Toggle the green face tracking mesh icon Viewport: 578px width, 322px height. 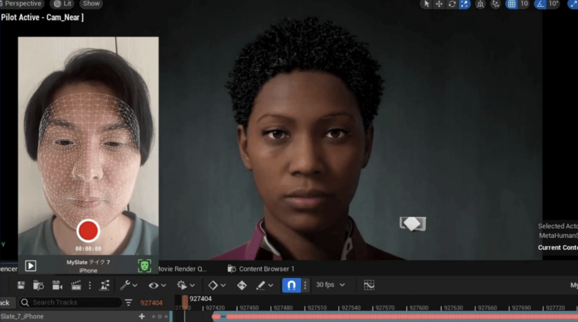coord(144,266)
